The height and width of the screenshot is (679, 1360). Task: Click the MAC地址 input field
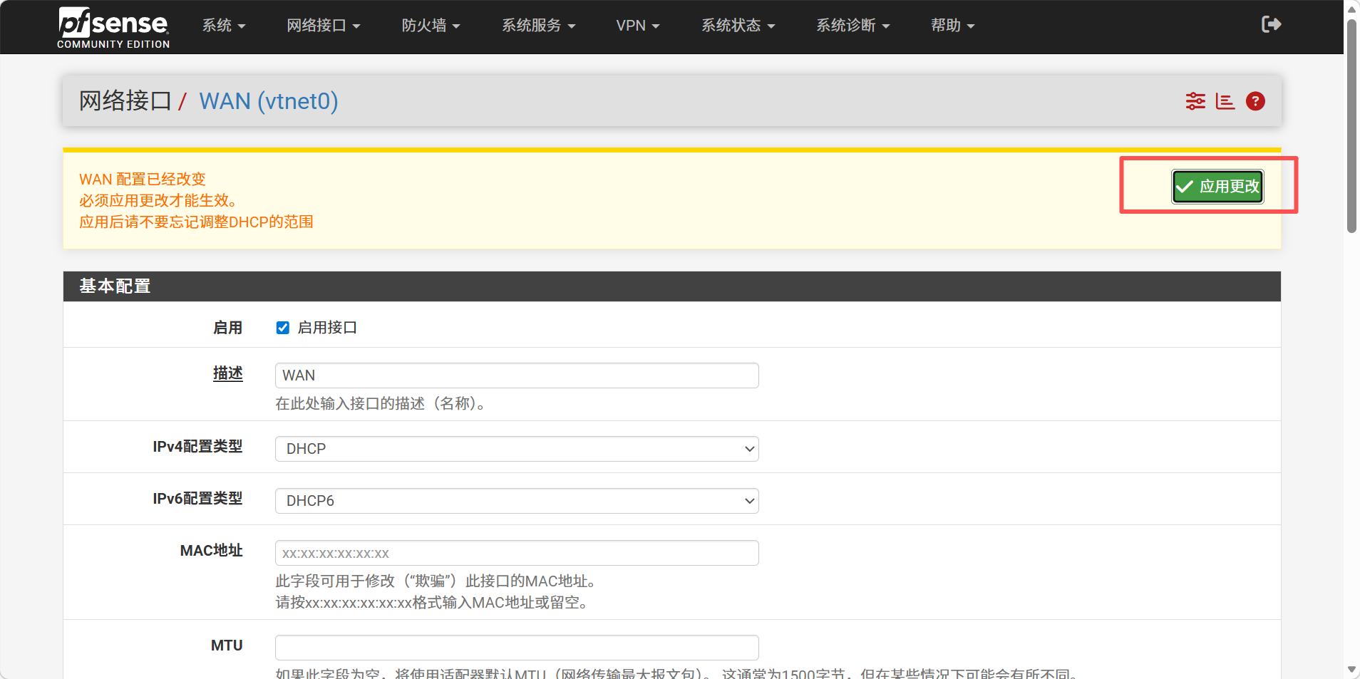pos(516,553)
